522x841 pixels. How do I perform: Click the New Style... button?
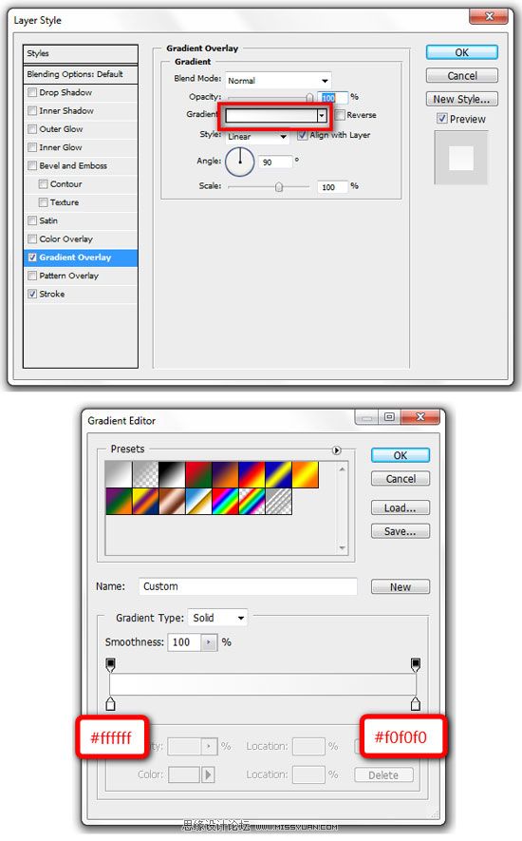(462, 99)
